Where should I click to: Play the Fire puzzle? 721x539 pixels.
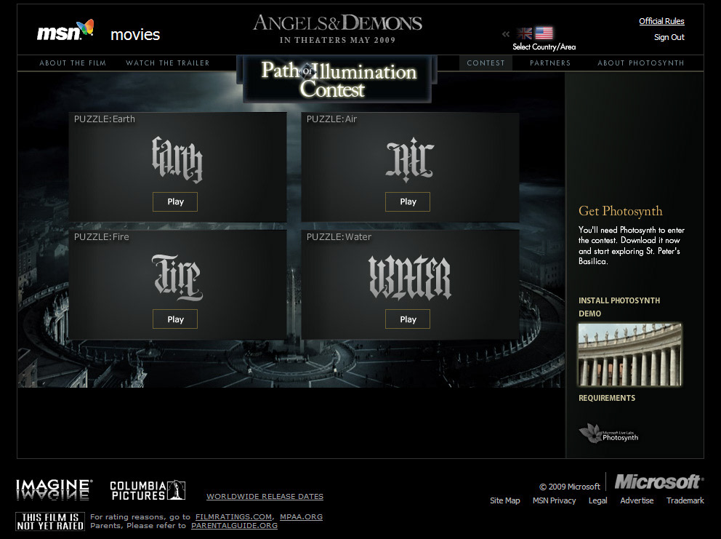pos(175,319)
